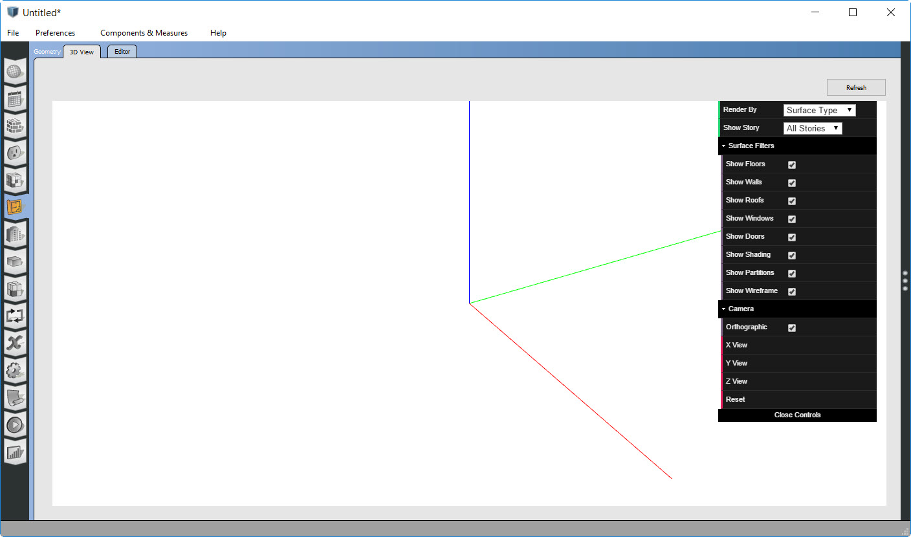Open Simulation Settings via the gear icon

[15, 371]
